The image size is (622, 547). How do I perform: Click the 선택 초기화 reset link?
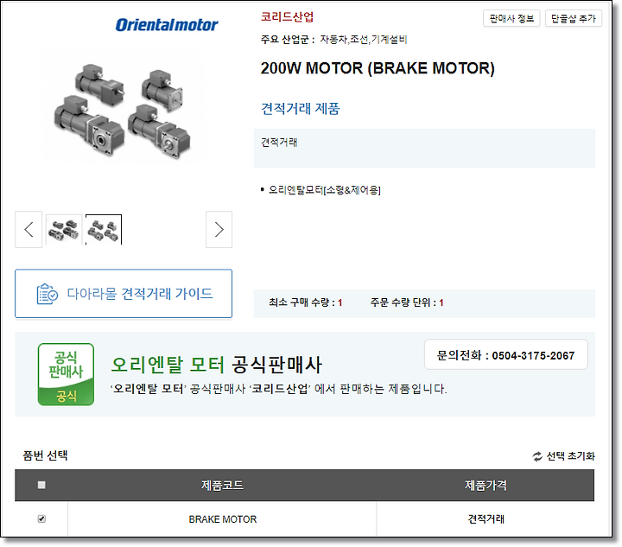coord(570,456)
